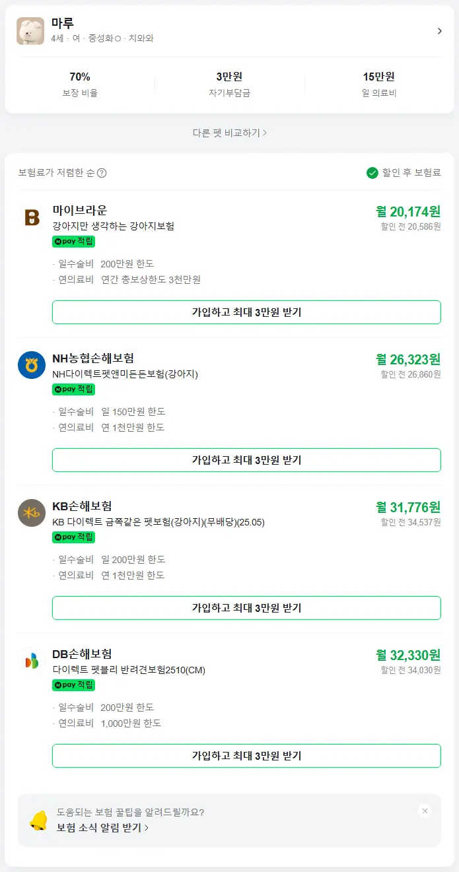Click Npay 적립 badge under 마이브라운
The image size is (459, 872).
click(x=73, y=242)
